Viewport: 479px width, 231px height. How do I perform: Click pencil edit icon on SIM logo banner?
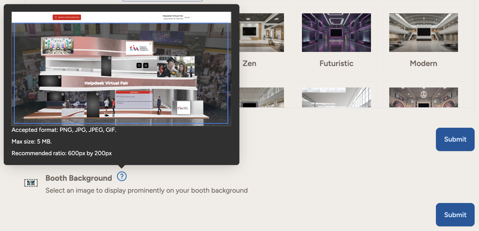pyautogui.click(x=150, y=43)
